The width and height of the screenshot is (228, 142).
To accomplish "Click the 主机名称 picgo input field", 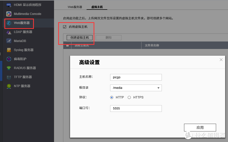I will (x=136, y=77).
